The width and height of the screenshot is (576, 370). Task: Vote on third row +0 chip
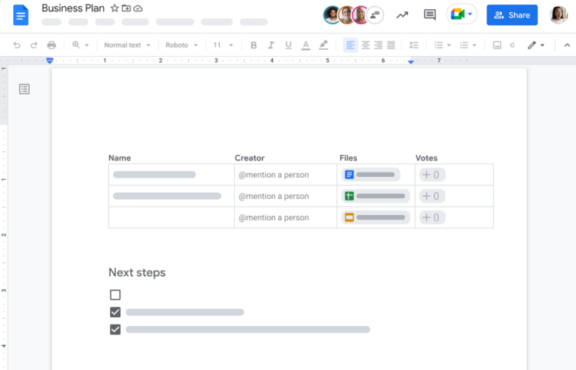[432, 217]
